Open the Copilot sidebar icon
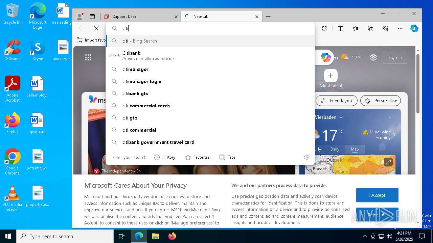 pyautogui.click(x=414, y=28)
